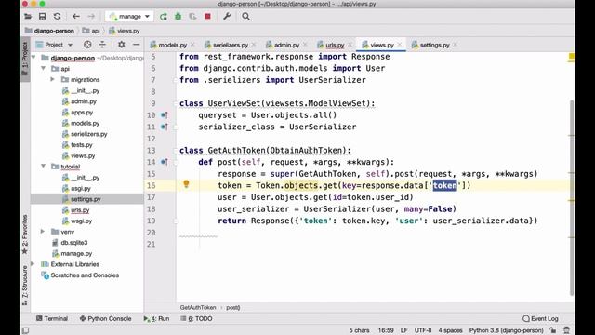The width and height of the screenshot is (595, 335).
Task: Click the lightbulb intention icon on line 16
Action: (186, 184)
